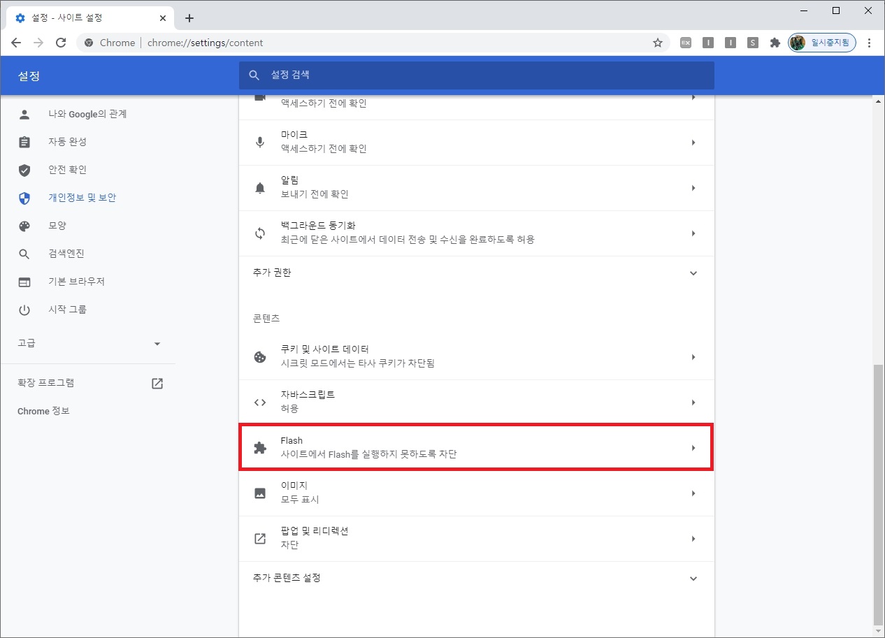
Task: Click the microphone icon
Action: (260, 143)
